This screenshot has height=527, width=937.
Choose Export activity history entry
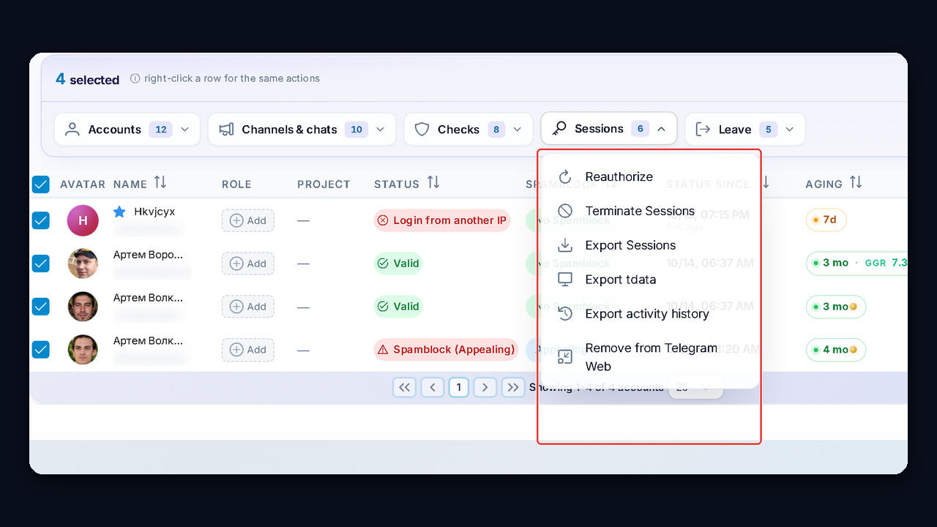point(650,313)
